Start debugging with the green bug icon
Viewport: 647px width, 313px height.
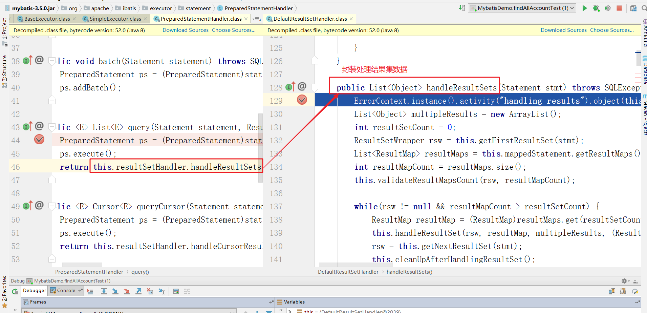[596, 8]
